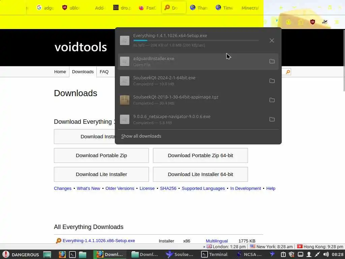Click the Everything x64 Setup download file icon
Viewport: 345px width, 259px height.
click(125, 40)
